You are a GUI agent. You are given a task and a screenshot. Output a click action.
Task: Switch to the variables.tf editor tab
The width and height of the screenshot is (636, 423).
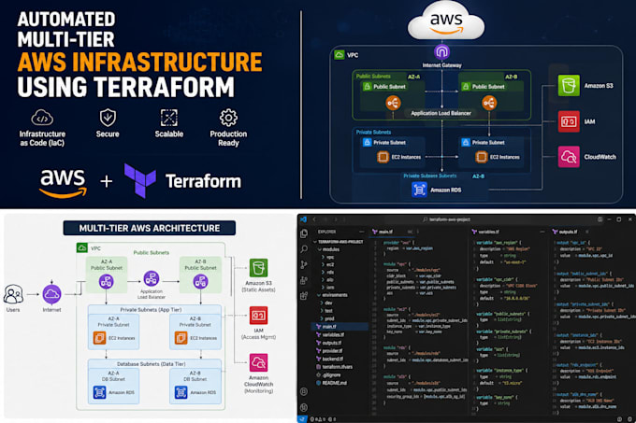point(485,232)
